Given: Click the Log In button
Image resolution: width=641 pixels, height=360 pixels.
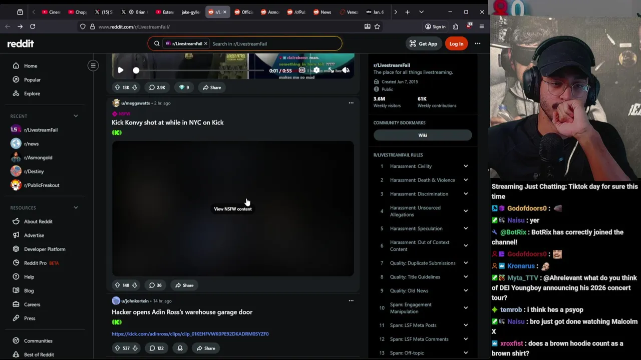Looking at the screenshot, I should pyautogui.click(x=456, y=44).
